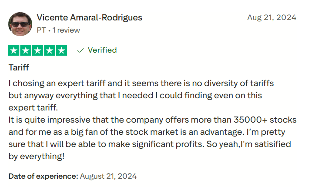The width and height of the screenshot is (315, 187).
Task: Select the third green rating star
Action: click(x=38, y=50)
